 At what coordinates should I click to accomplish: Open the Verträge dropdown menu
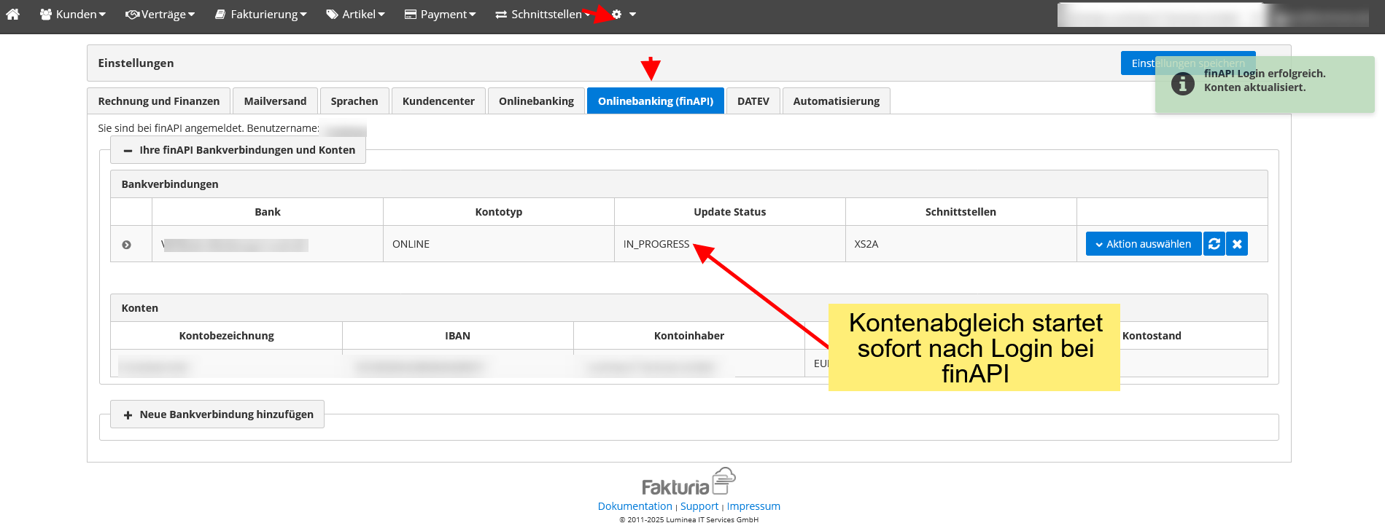(160, 14)
